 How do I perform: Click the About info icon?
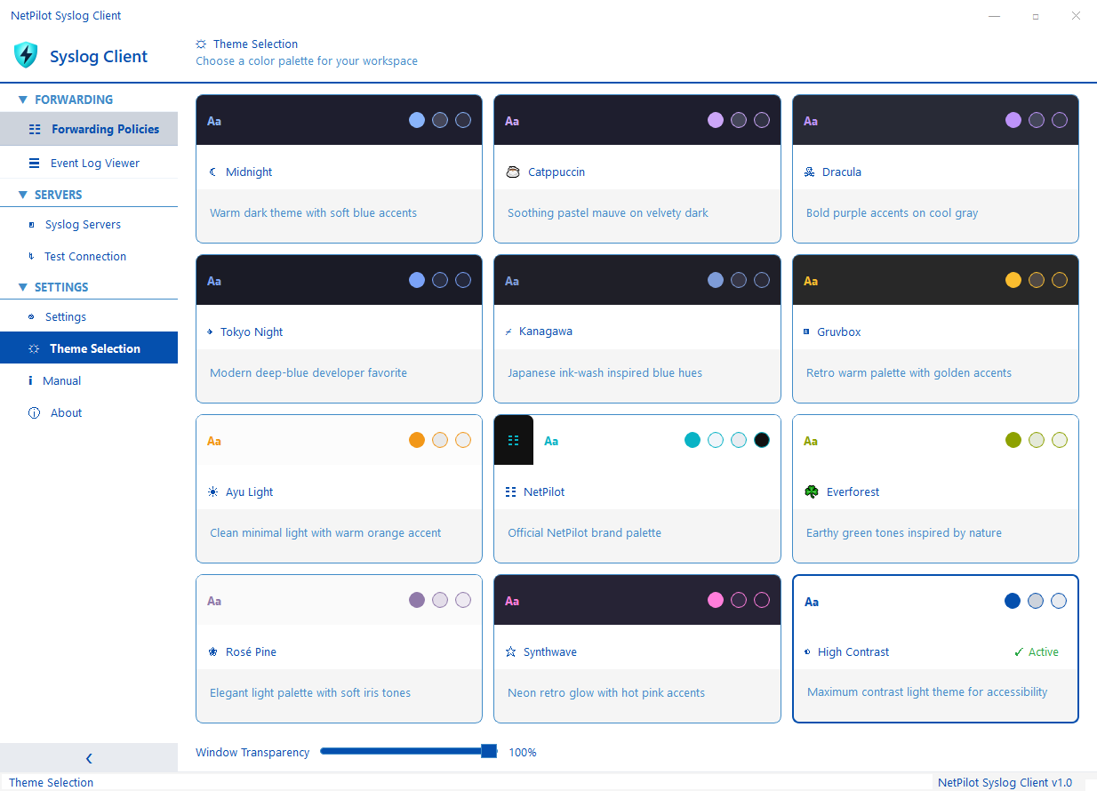34,412
